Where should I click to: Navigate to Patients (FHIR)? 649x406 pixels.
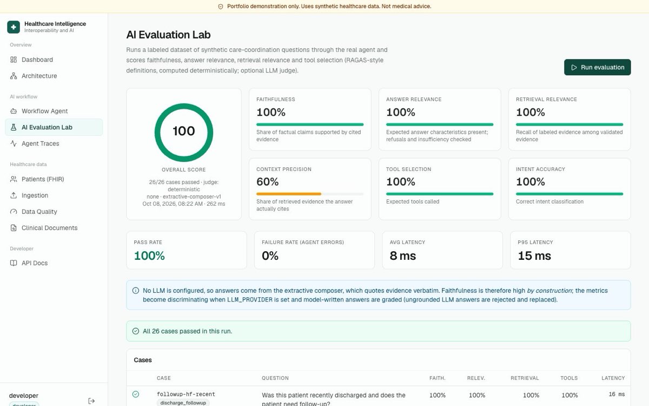pos(54,179)
